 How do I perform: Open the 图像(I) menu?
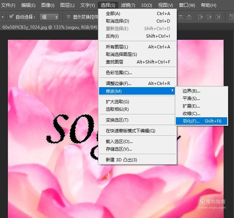point(48,5)
